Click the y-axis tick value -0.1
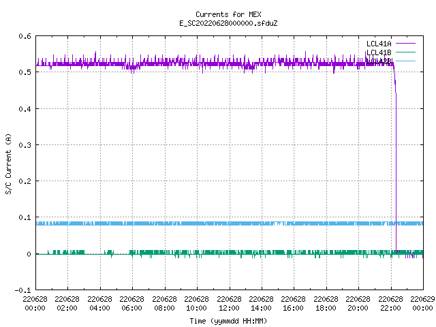436x327 pixels. (x=22, y=290)
